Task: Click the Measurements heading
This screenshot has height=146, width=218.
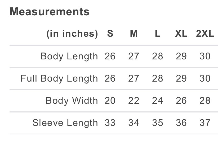Action: pyautogui.click(x=50, y=12)
